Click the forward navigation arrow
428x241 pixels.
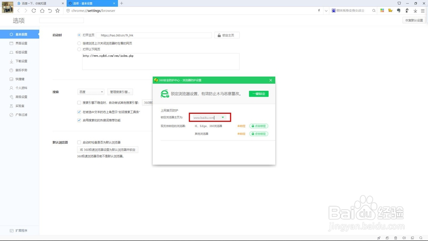coord(26,11)
